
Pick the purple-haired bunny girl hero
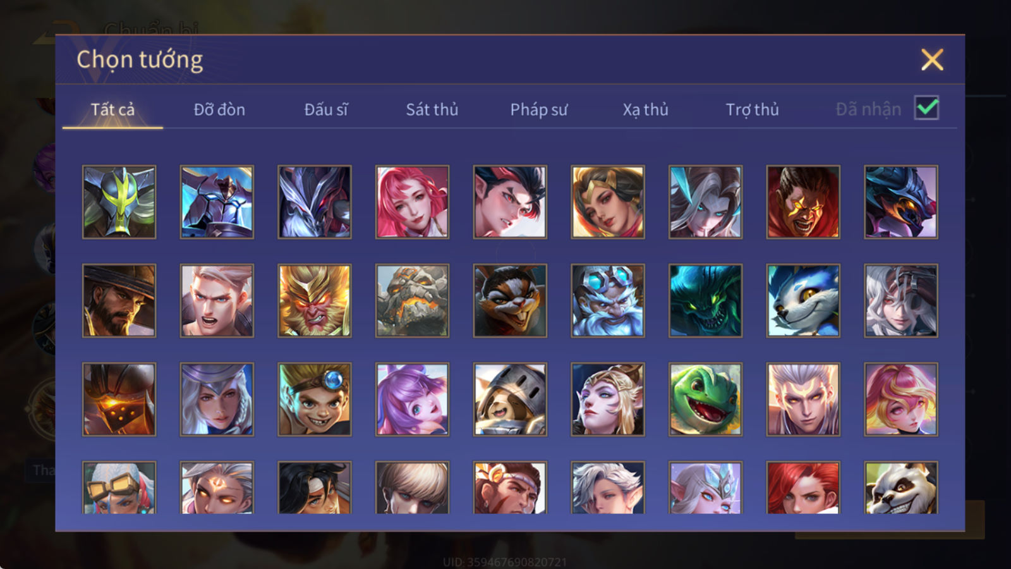coord(412,399)
